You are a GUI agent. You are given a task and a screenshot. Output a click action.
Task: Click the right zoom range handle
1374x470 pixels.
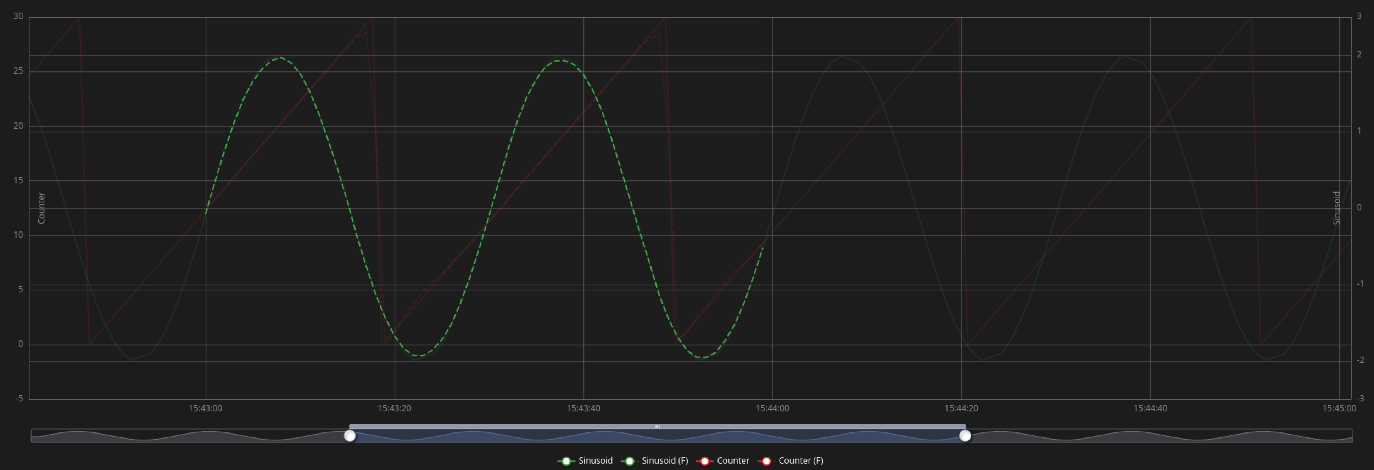(965, 436)
